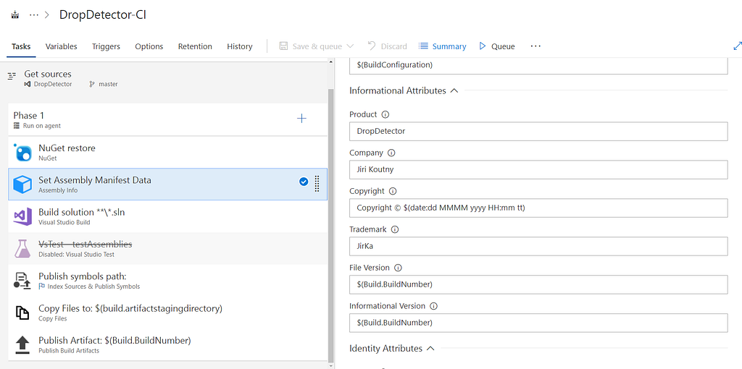
Task: Select the Publish symbols path task
Action: (167, 281)
